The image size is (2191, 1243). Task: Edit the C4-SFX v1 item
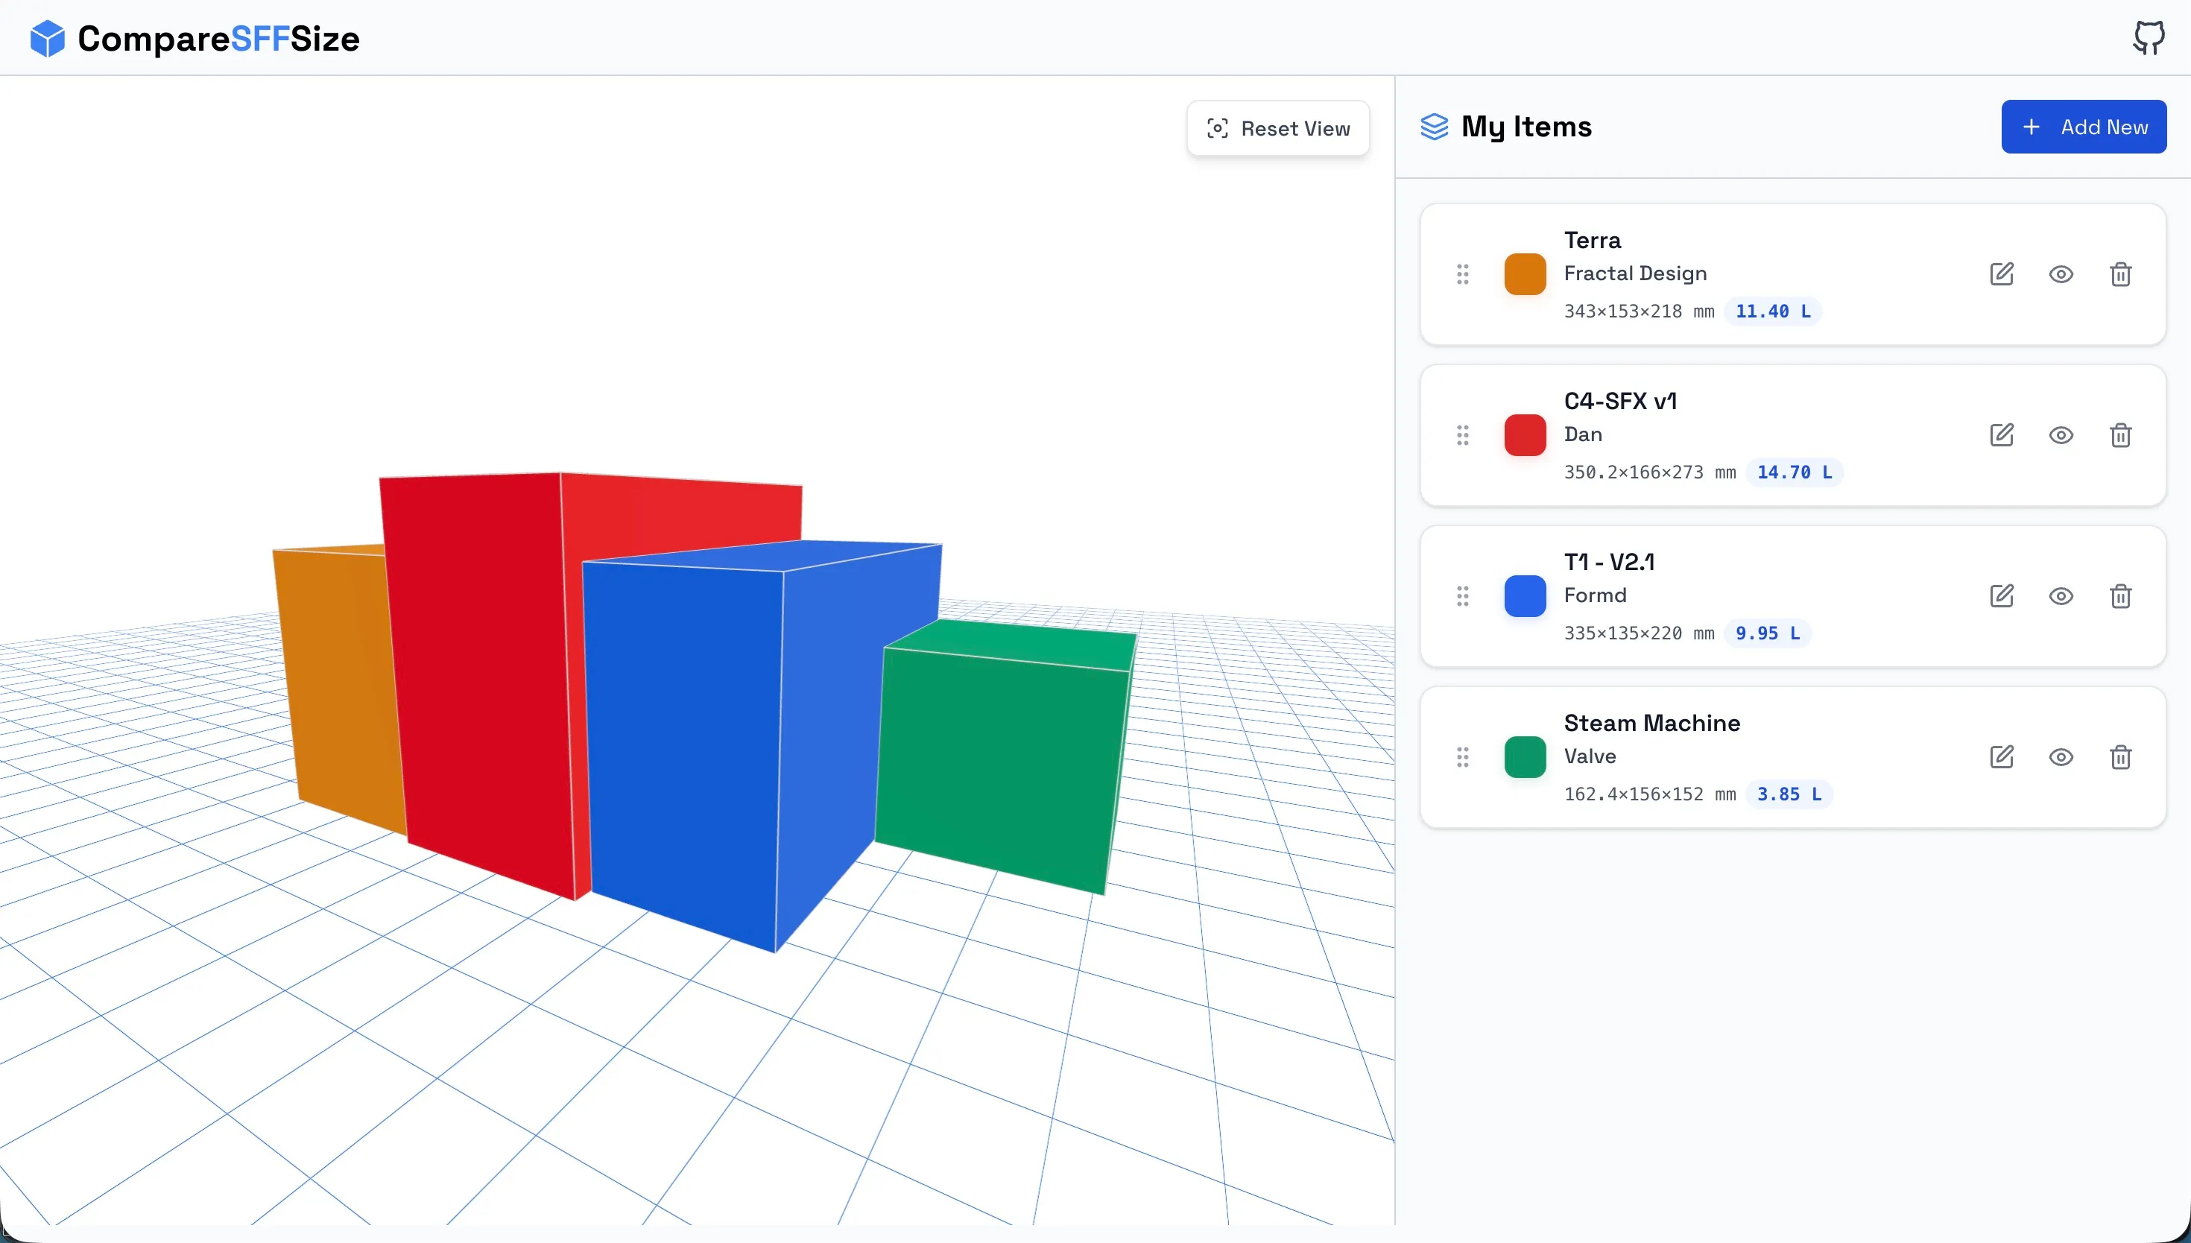click(2002, 435)
